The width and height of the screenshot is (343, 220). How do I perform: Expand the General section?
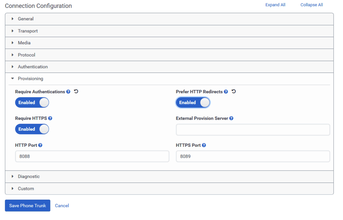tap(26, 19)
